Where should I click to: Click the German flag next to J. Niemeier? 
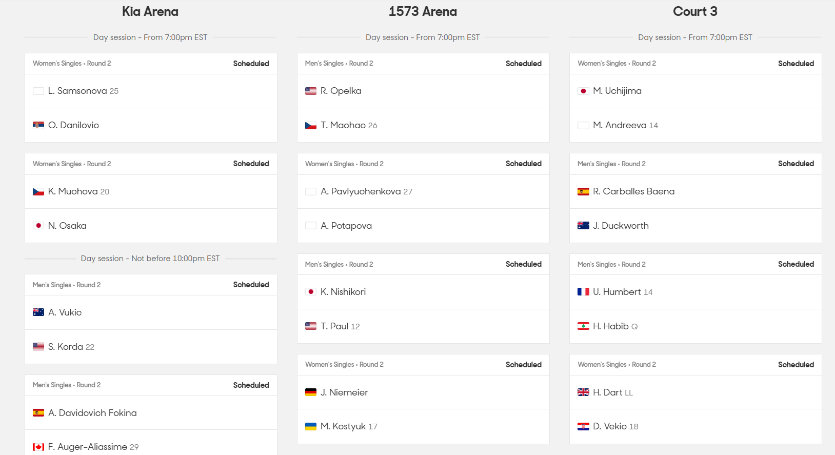point(311,392)
